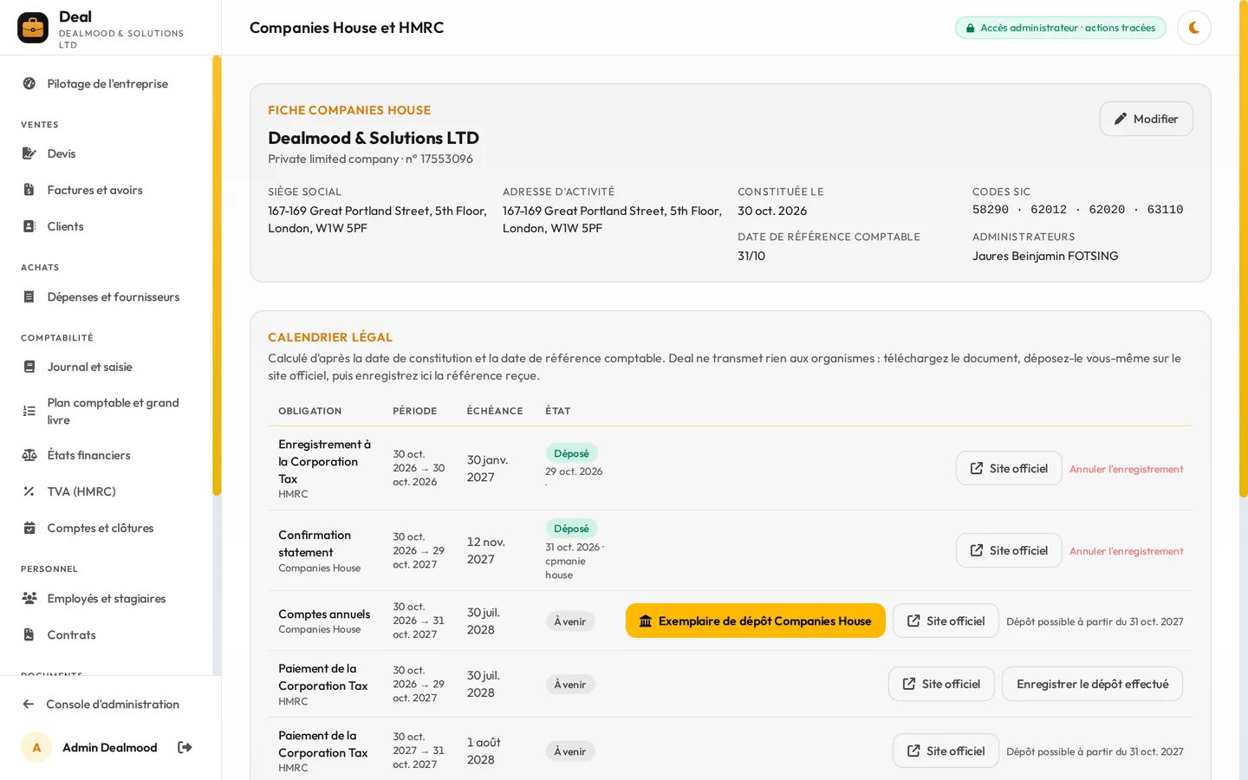Cancel registration for Enregistrement à la Corporation Tax
Image resolution: width=1248 pixels, height=780 pixels.
(x=1126, y=469)
